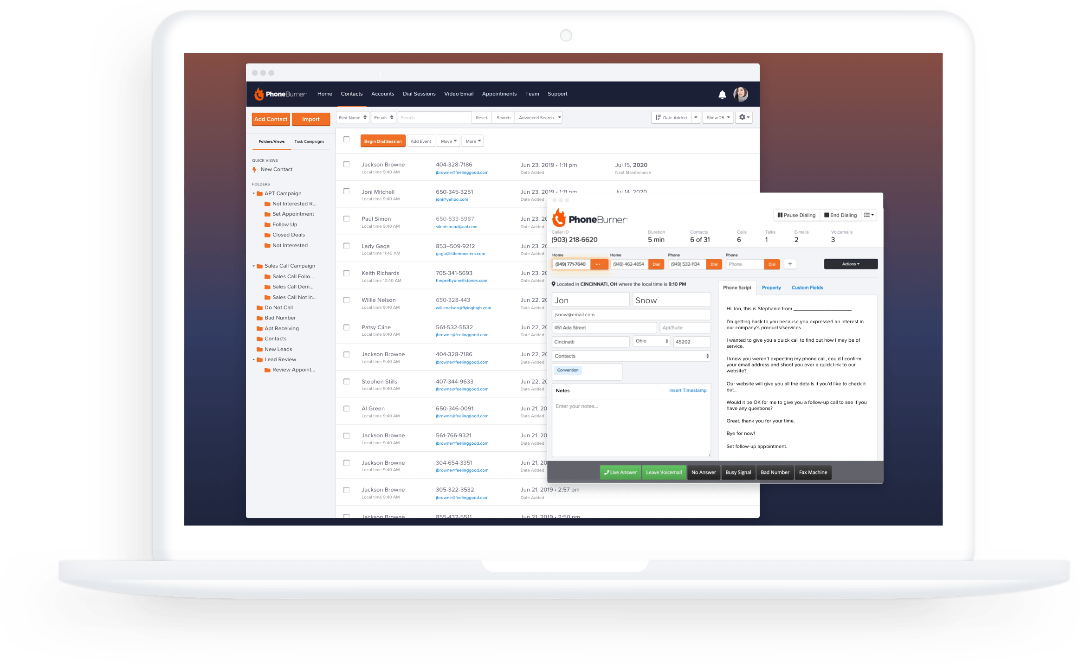Click the notes text area
Screen dimensions: 1079x665
point(631,428)
